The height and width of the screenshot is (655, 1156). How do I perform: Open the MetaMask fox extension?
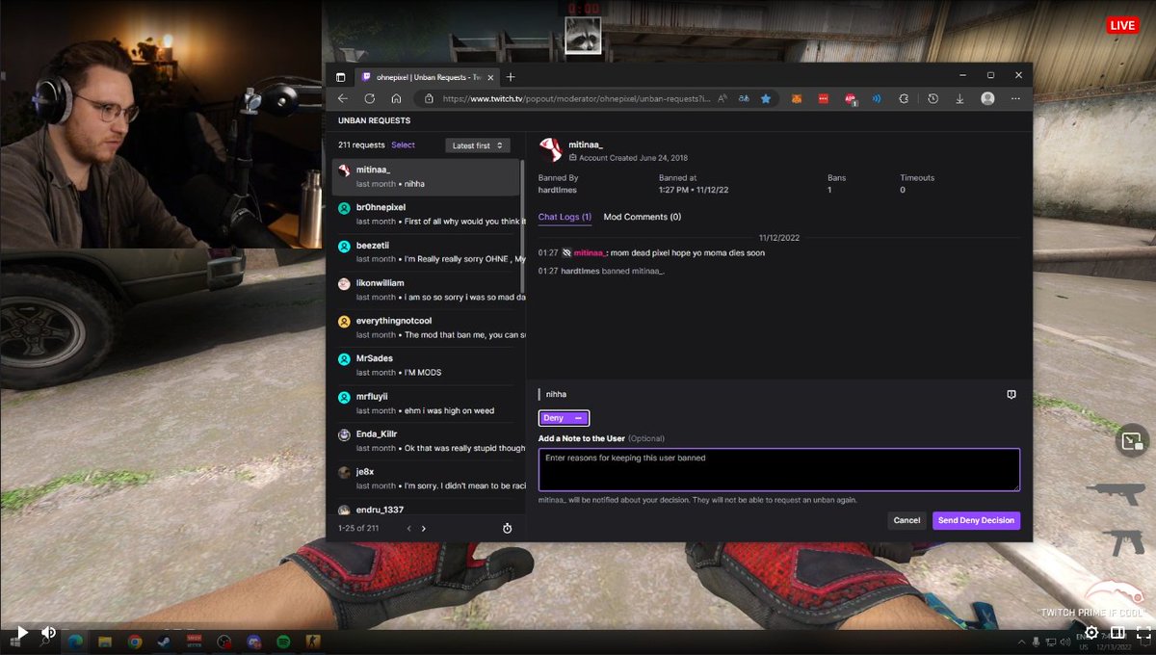point(797,98)
